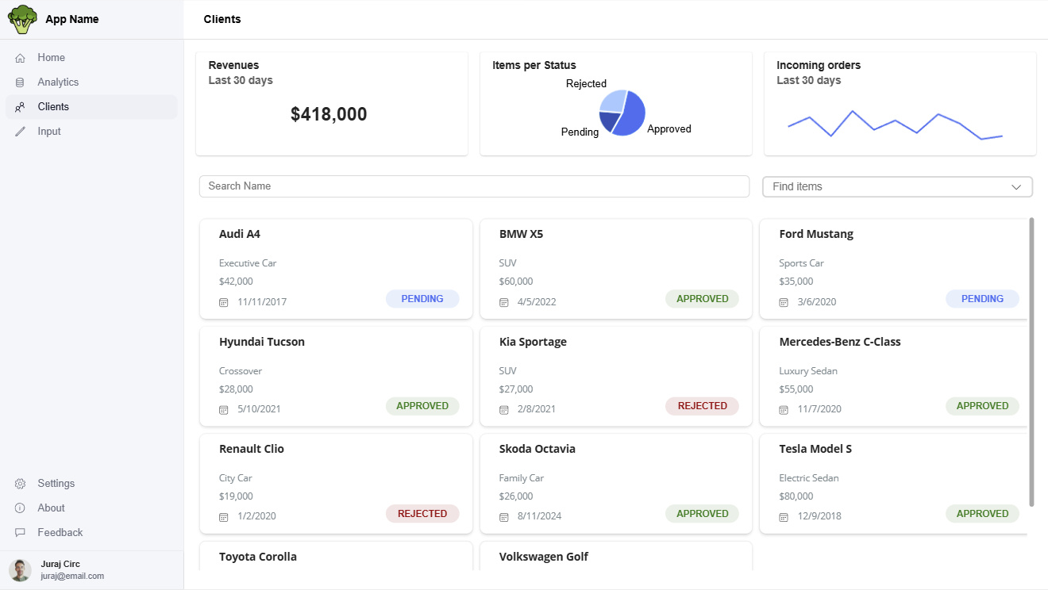Click into the Search Name field

pos(474,186)
